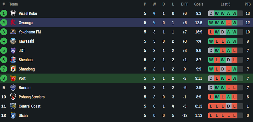The image size is (253, 122).
Task: Click Gwangju's losing L result in form
Action: pyautogui.click(x=228, y=23)
